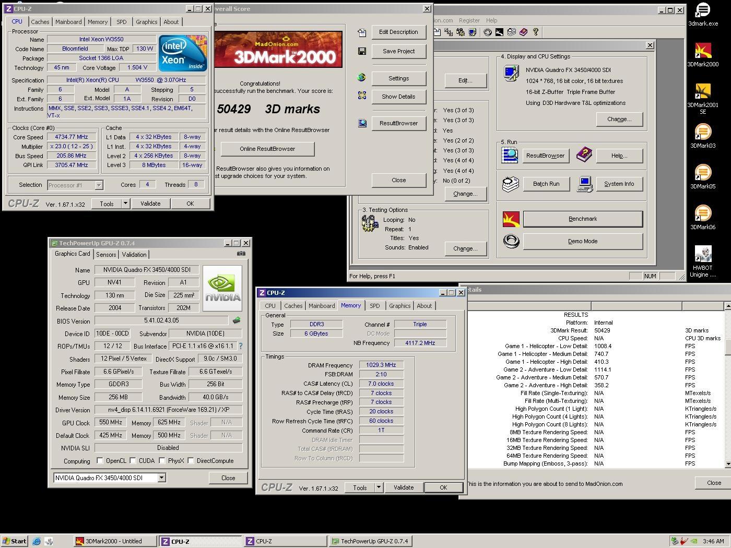This screenshot has height=548, width=731.
Task: Enable the OpenCL checkbox in GPU-Z
Action: [x=100, y=460]
